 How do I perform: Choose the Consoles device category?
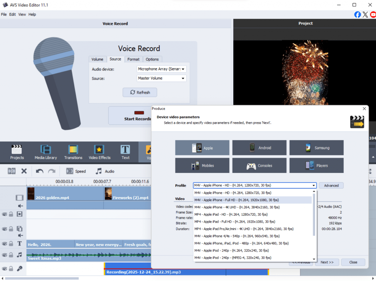259,166
